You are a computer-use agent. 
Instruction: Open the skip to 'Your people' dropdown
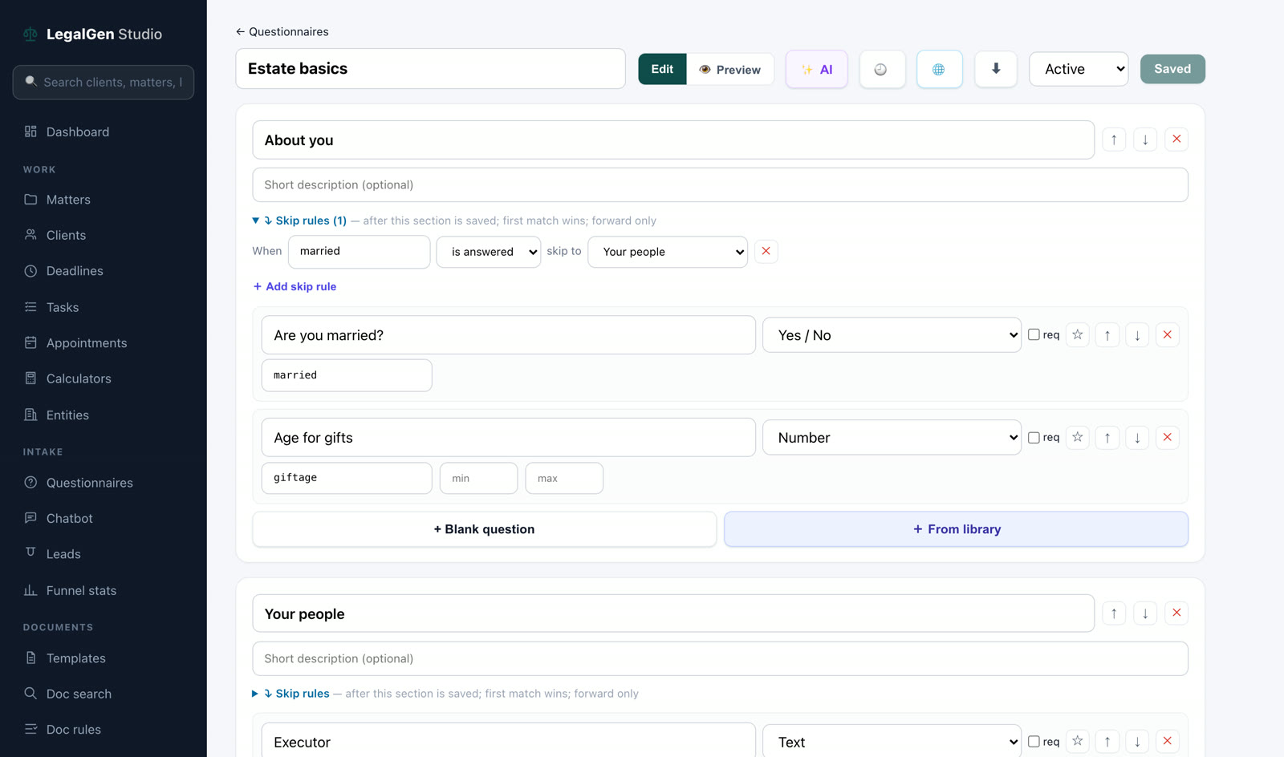pyautogui.click(x=668, y=252)
